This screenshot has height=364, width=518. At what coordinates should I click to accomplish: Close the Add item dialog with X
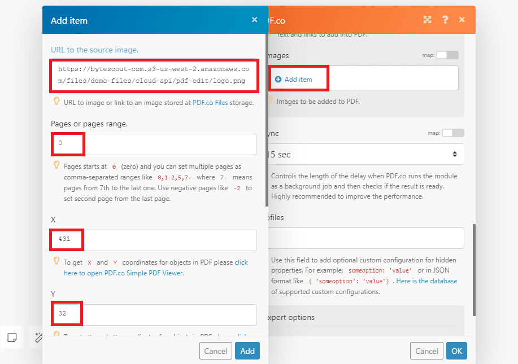[254, 20]
